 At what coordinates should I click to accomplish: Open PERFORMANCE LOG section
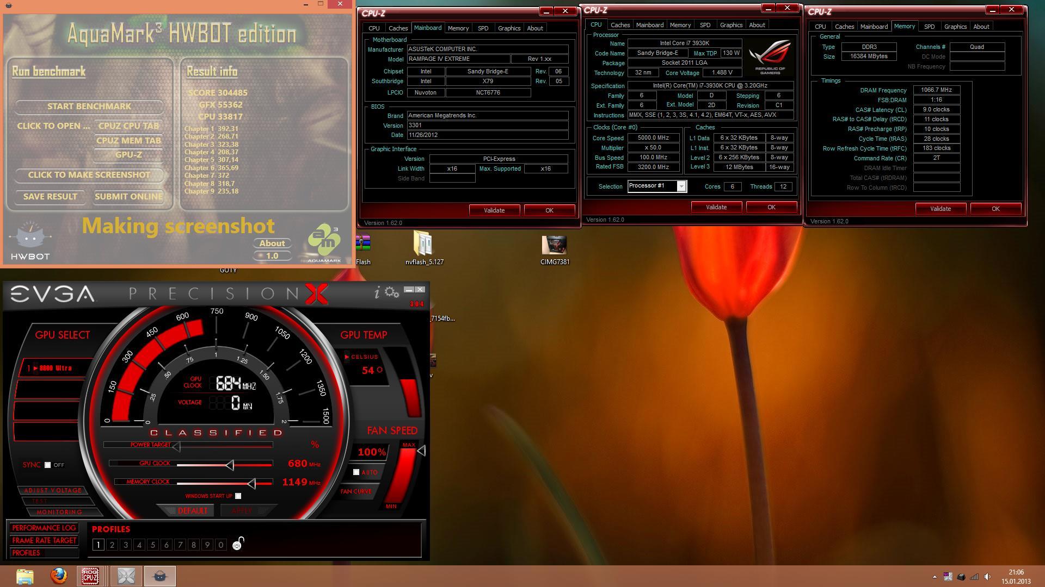point(44,528)
